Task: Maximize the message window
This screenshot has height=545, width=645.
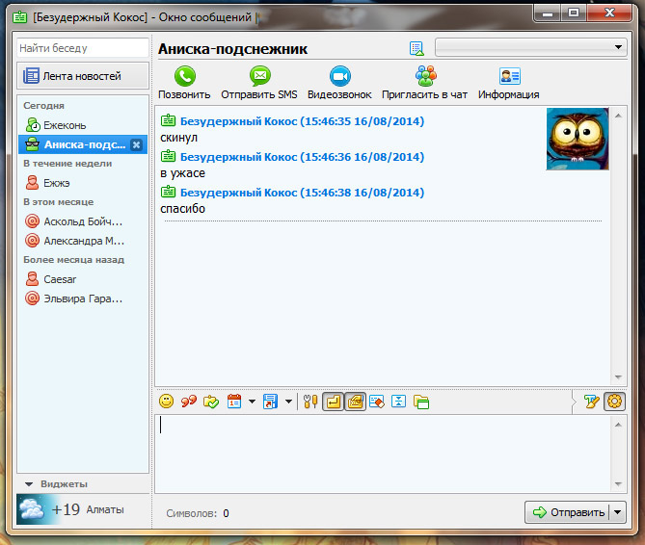Action: tap(574, 13)
